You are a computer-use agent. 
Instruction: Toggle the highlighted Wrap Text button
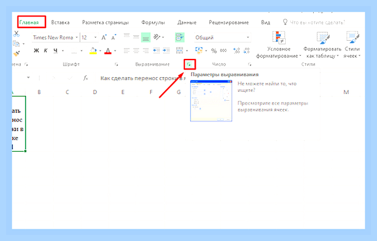click(179, 38)
